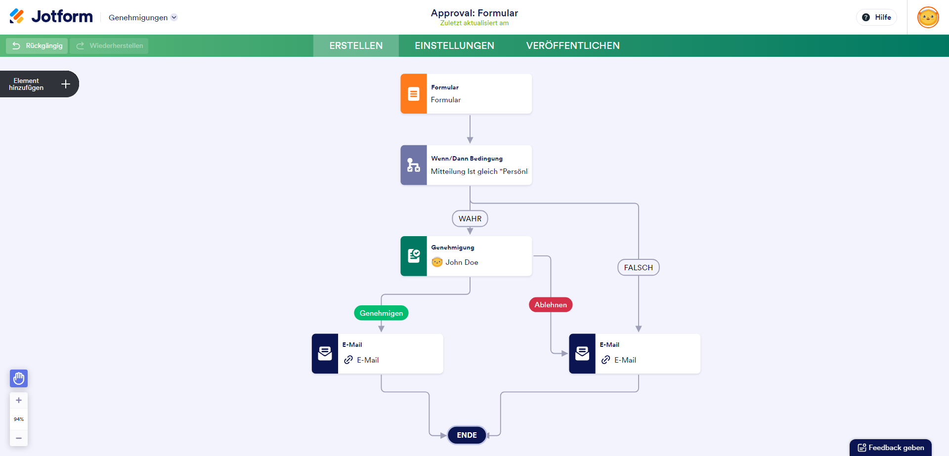Open the Element hinzufügen panel

click(40, 84)
